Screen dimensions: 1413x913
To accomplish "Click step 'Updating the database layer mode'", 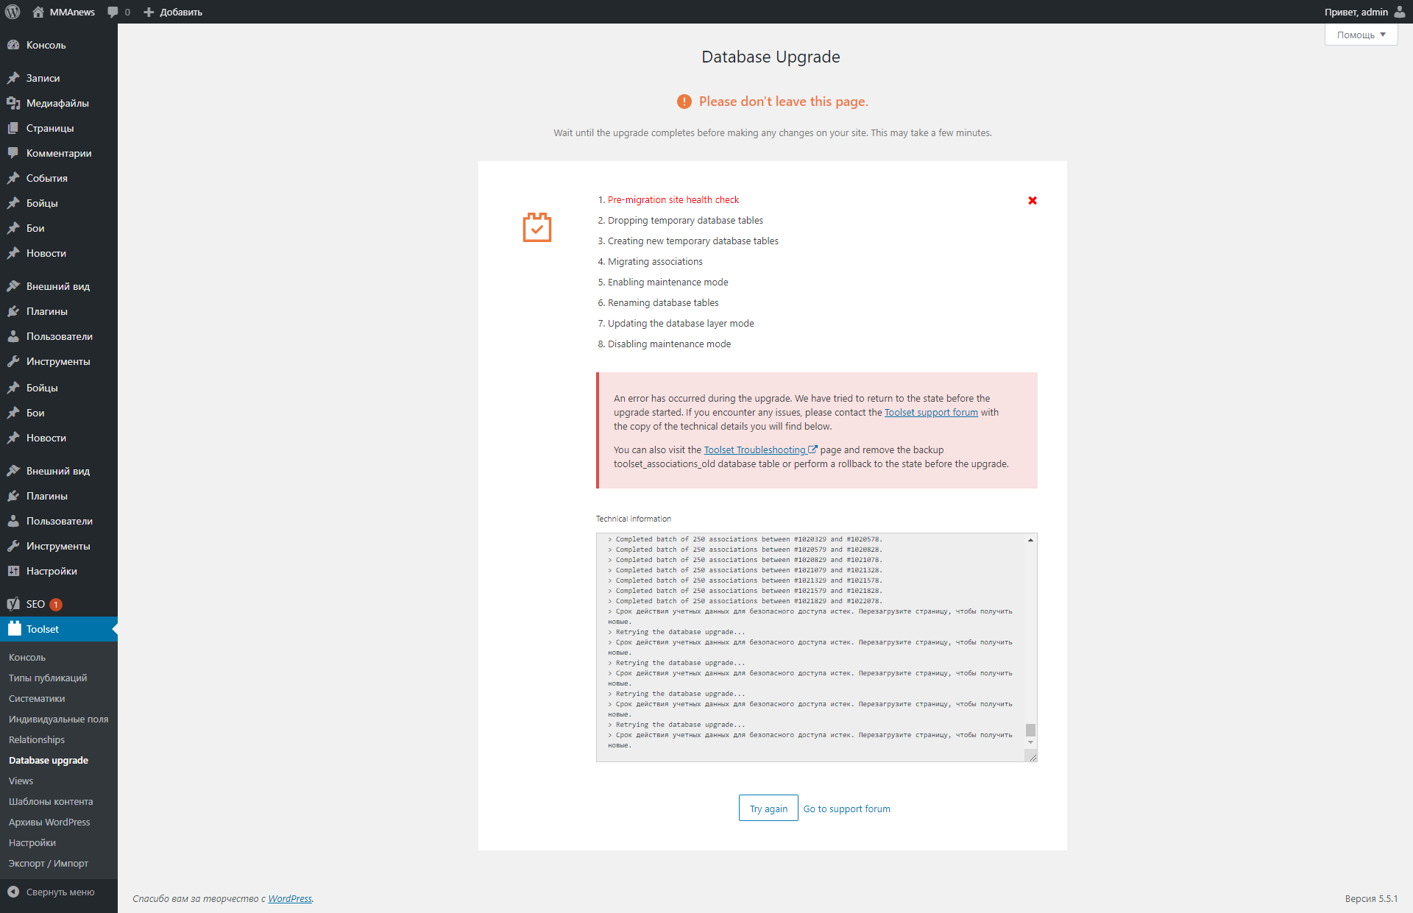I will pyautogui.click(x=681, y=323).
